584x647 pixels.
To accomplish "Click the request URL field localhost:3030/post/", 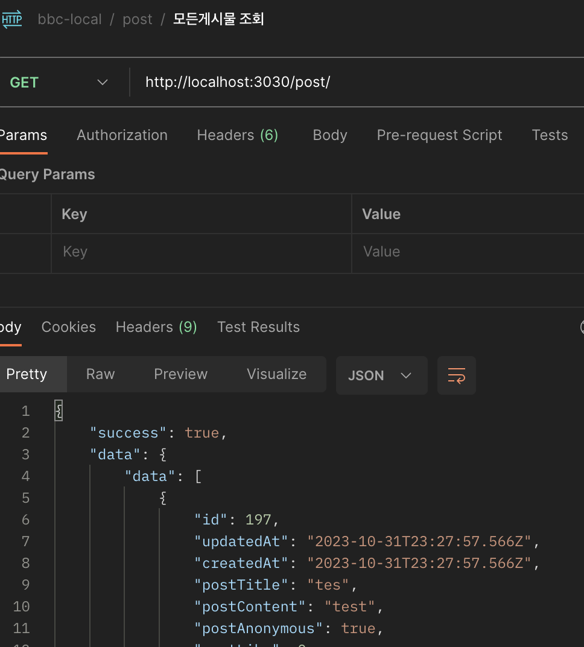I will point(238,82).
